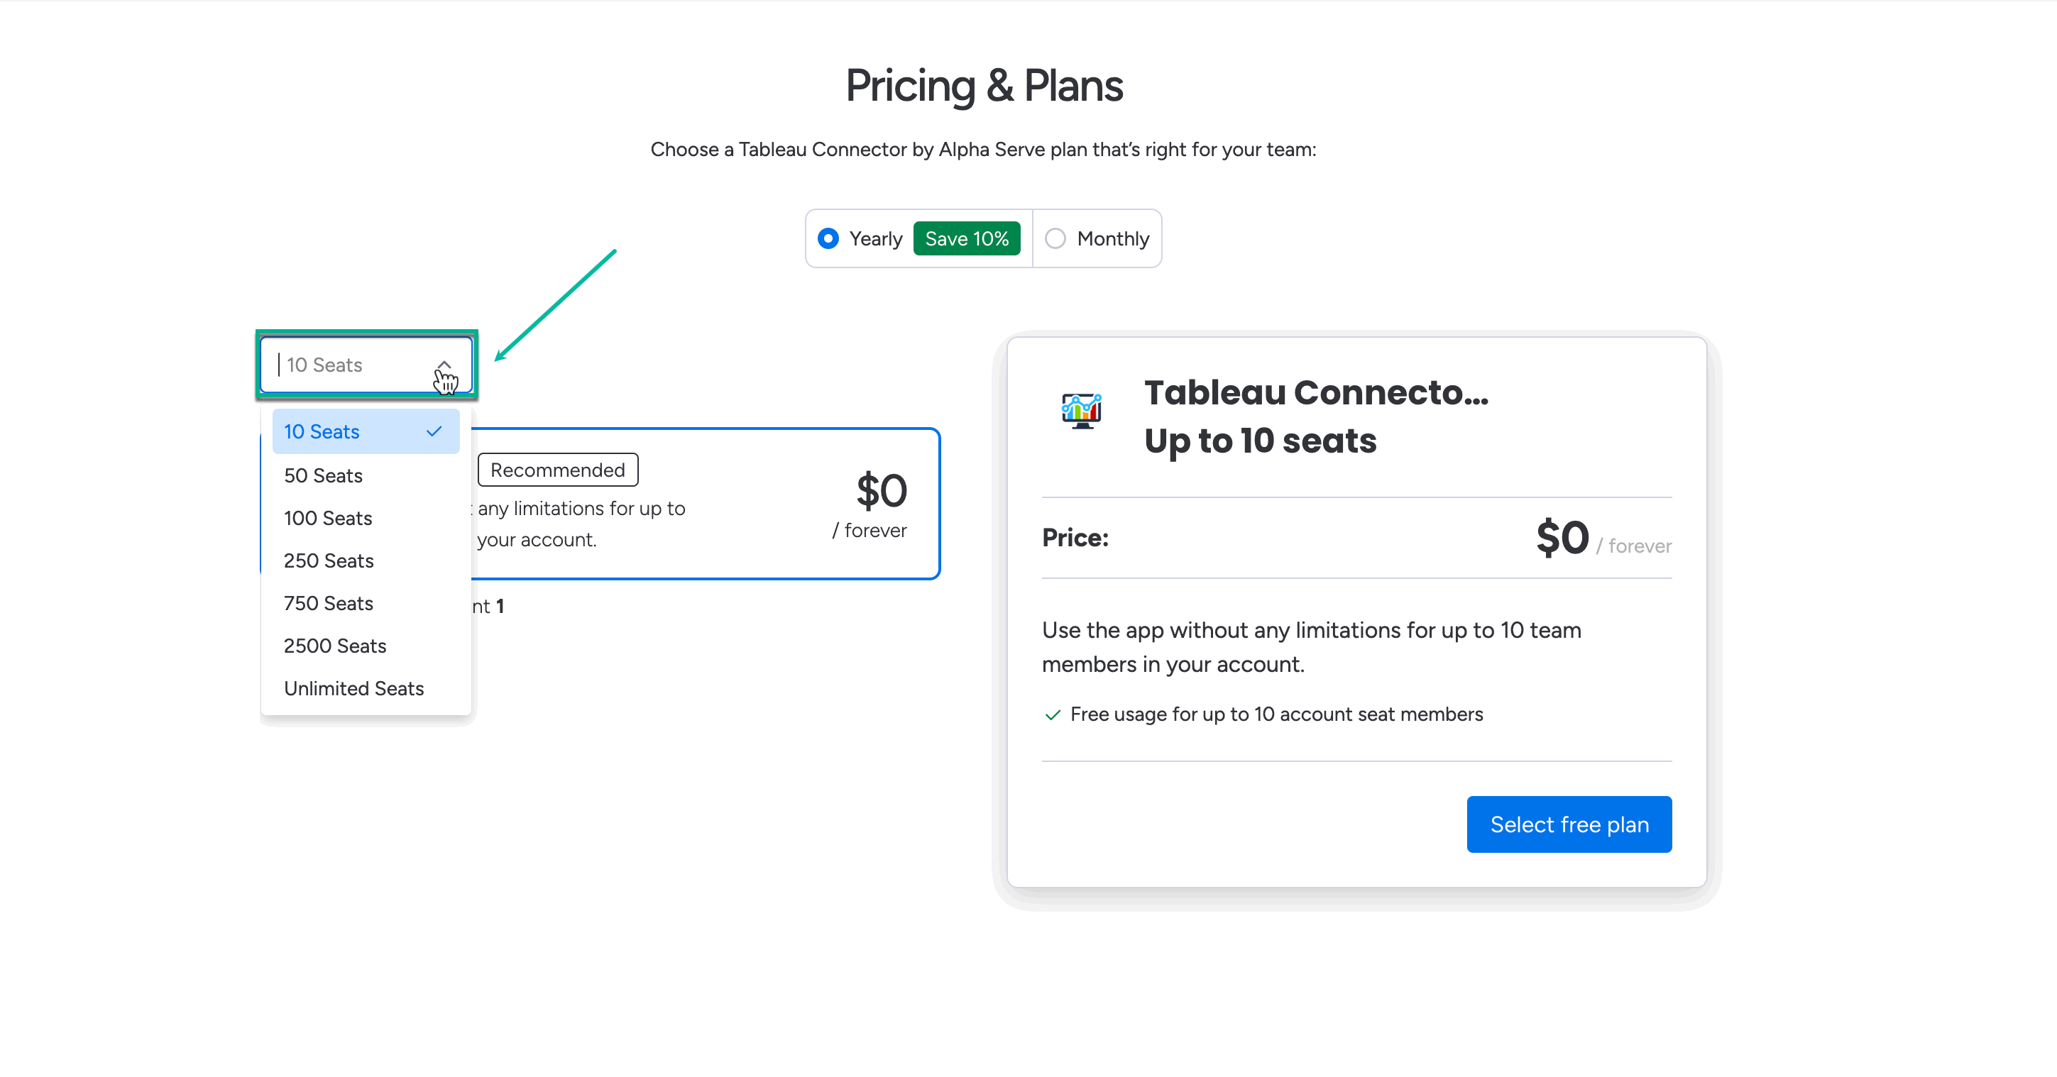The image size is (2057, 1077).
Task: Click the $0 forever price on the plan card
Action: 1561,538
